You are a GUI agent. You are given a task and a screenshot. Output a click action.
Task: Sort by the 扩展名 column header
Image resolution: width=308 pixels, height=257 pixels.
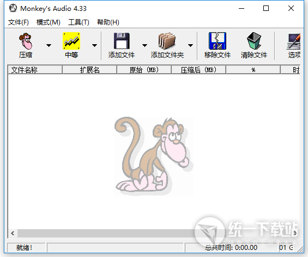pos(89,70)
